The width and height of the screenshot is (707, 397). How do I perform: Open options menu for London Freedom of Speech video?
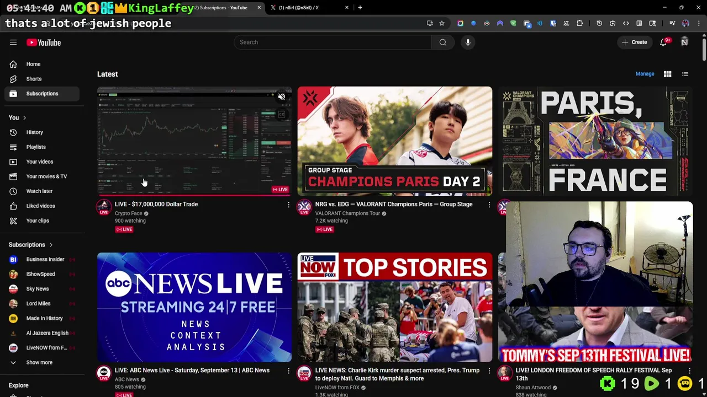click(689, 371)
